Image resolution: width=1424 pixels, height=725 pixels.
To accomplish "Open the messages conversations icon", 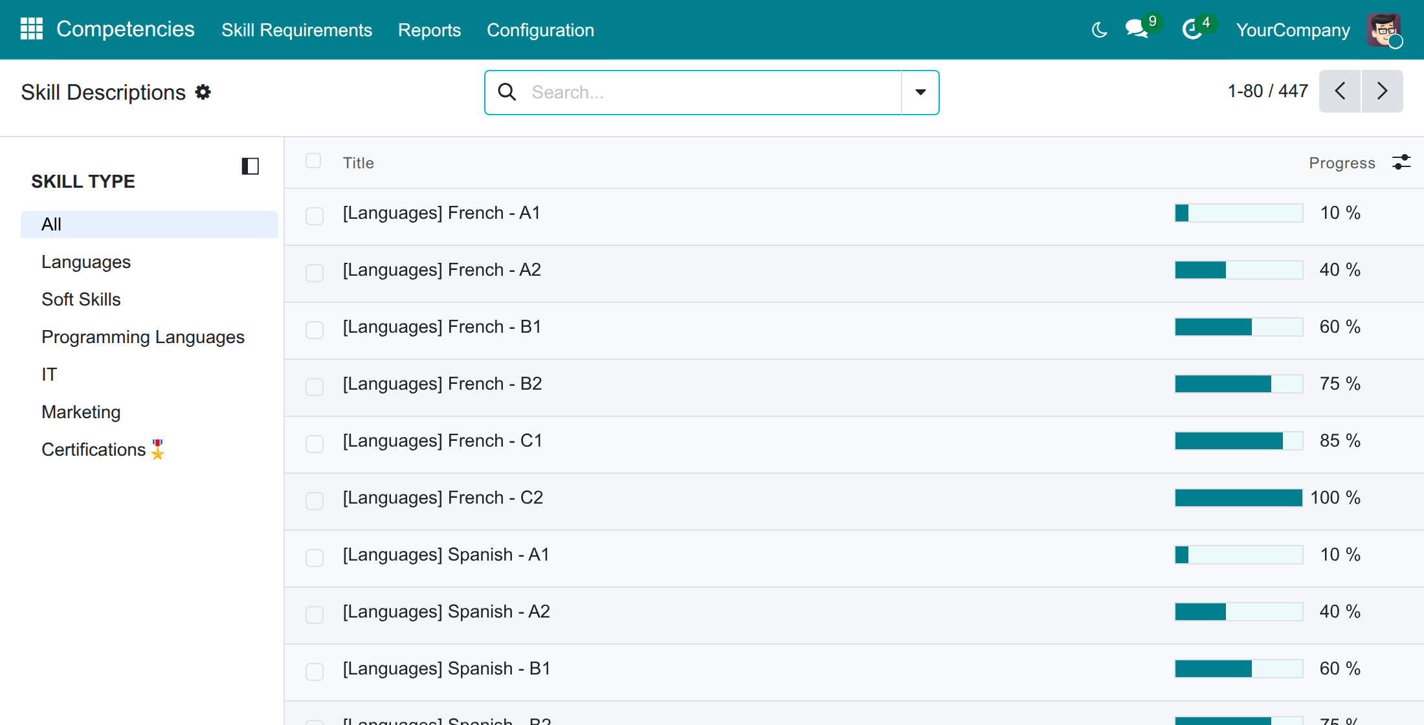I will [1137, 29].
